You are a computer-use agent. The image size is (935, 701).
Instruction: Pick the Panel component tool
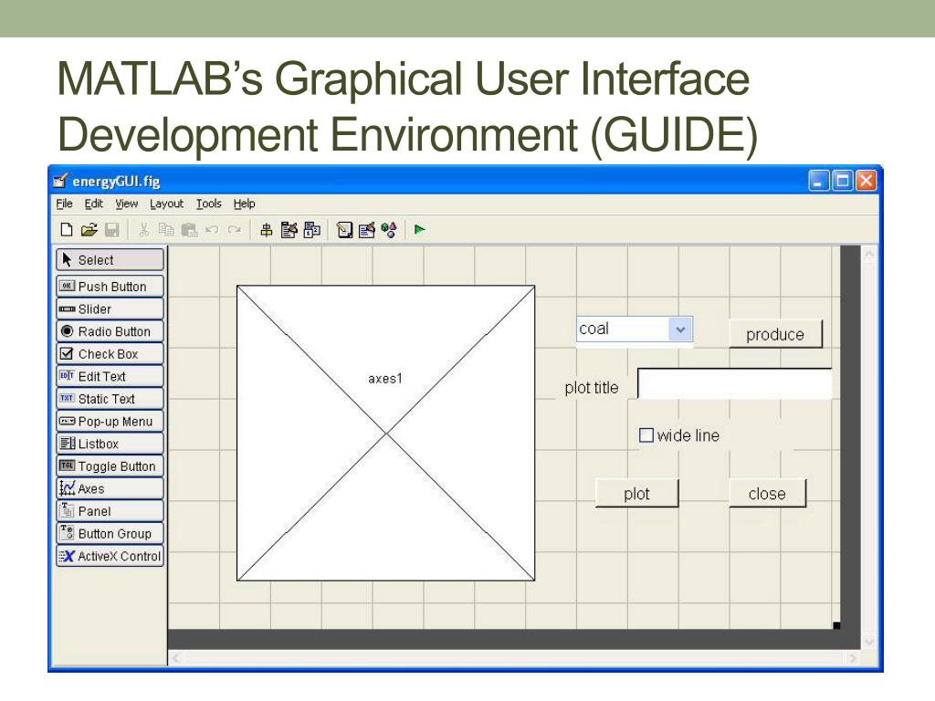[110, 511]
